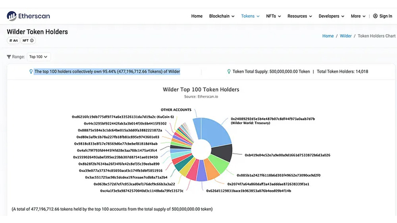Image resolution: width=397 pixels, height=223 pixels.
Task: Click the Sign In user icon
Action: click(375, 16)
